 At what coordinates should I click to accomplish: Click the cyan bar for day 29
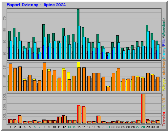point(148,45)
